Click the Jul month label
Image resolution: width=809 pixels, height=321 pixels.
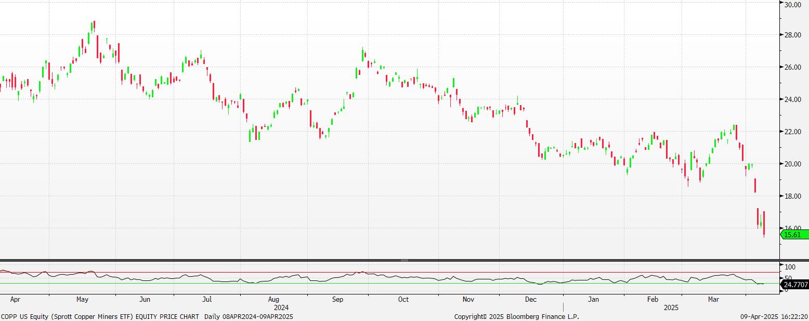click(207, 300)
